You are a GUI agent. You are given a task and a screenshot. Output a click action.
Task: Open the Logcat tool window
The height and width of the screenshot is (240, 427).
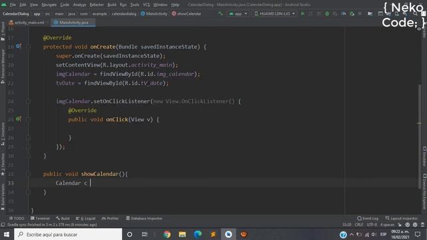(x=85, y=218)
